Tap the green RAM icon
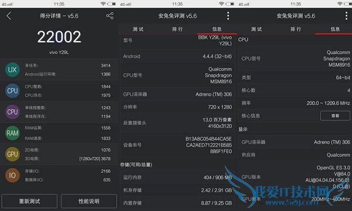This screenshot has width=352, height=211. click(12, 133)
